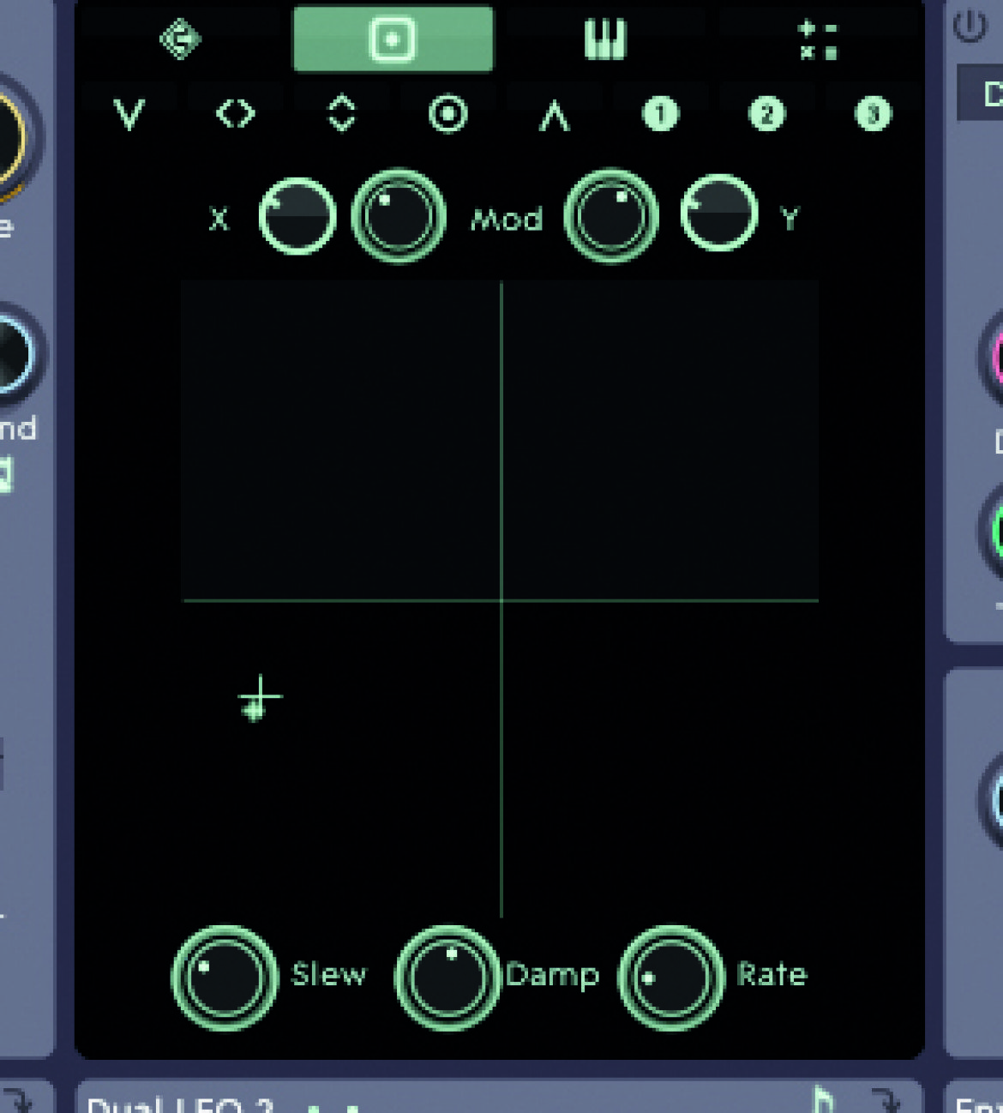Click the Mod knob nearest the Y knob
Image resolution: width=1003 pixels, height=1113 pixels.
point(611,216)
